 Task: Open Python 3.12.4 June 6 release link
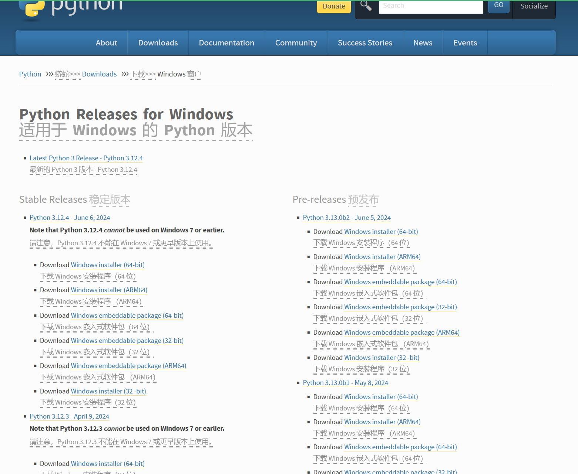[x=70, y=218]
